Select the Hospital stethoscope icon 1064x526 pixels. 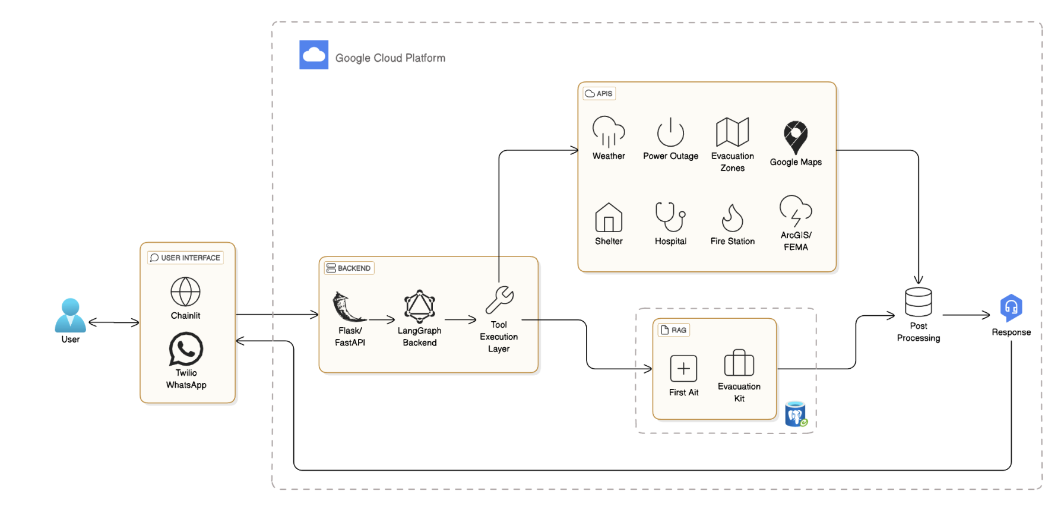click(670, 217)
